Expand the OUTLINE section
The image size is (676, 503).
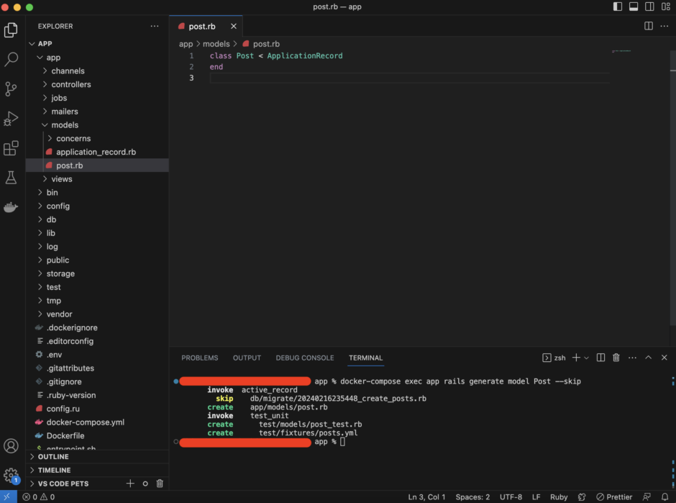pos(53,457)
